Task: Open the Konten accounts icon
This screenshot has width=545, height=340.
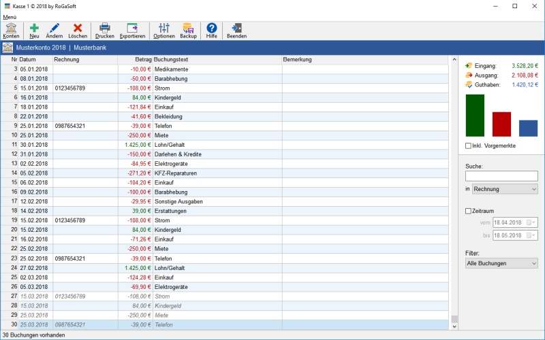Action: (x=12, y=30)
